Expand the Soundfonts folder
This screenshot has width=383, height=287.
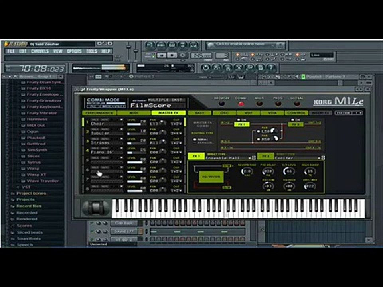pos(29,238)
